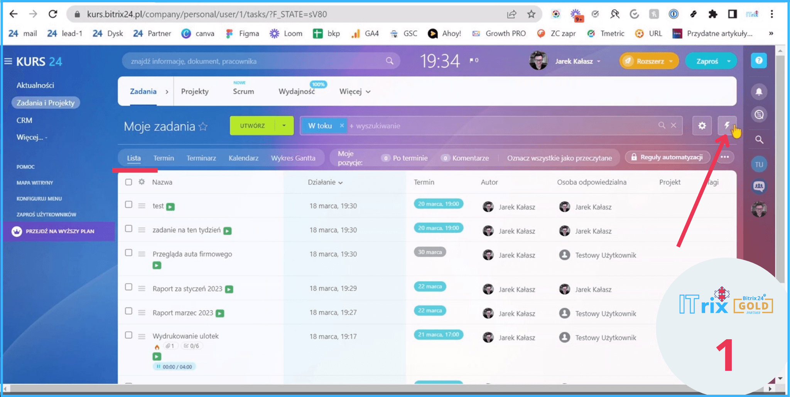Click the lightning bolt automation icon
This screenshot has width=790, height=397.
point(727,125)
